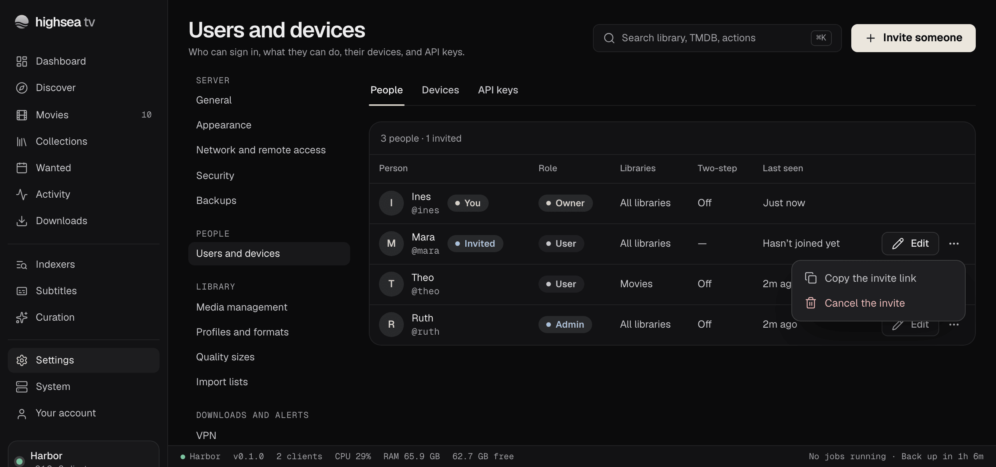996x467 pixels.
Task: Click the search magnifier icon
Action: click(609, 38)
